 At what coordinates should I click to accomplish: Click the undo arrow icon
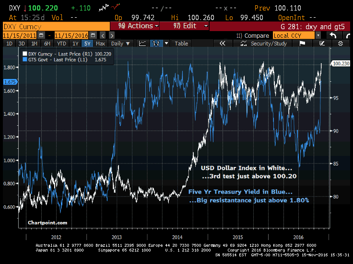(333, 35)
